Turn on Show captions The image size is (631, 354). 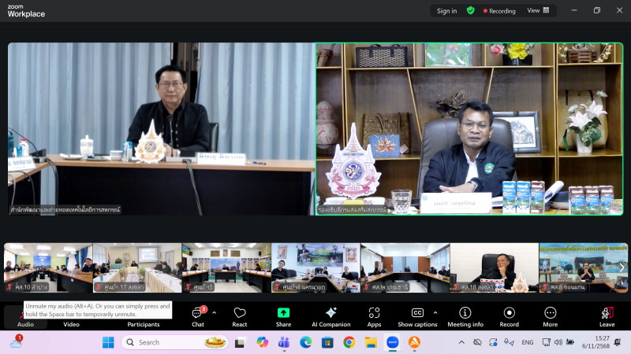tap(417, 315)
